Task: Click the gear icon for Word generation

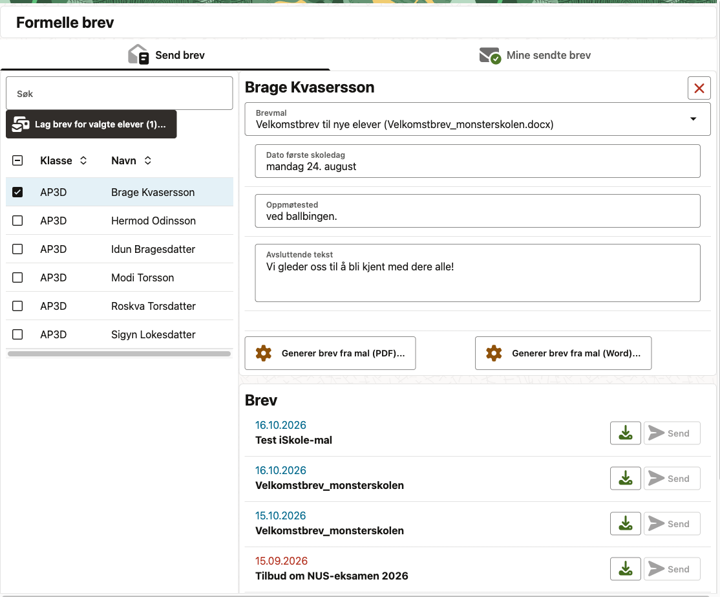Action: (x=494, y=353)
